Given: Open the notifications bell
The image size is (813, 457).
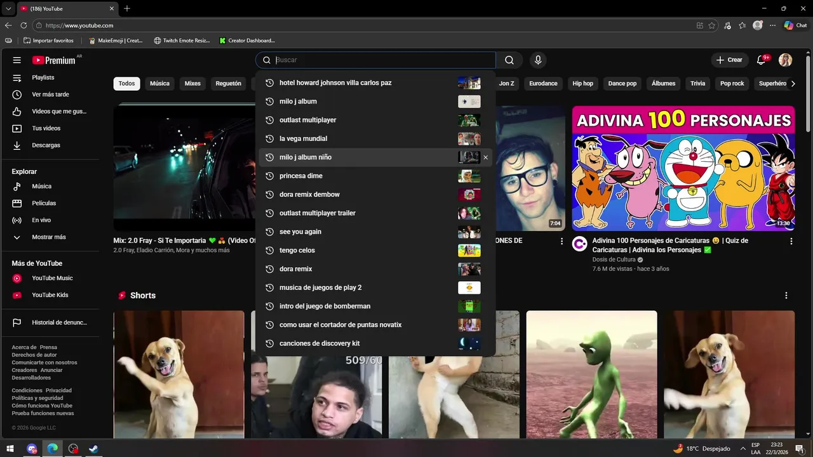Looking at the screenshot, I should 761,60.
